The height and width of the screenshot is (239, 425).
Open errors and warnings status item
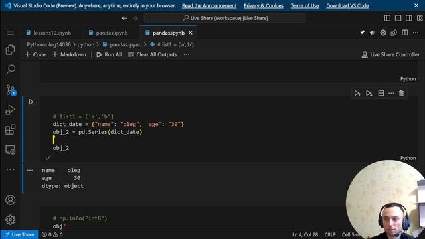52,234
